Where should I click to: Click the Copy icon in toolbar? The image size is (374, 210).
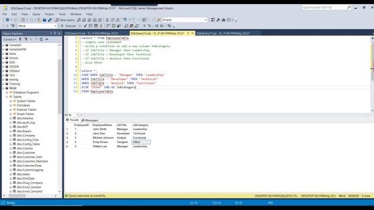[x=112, y=20]
